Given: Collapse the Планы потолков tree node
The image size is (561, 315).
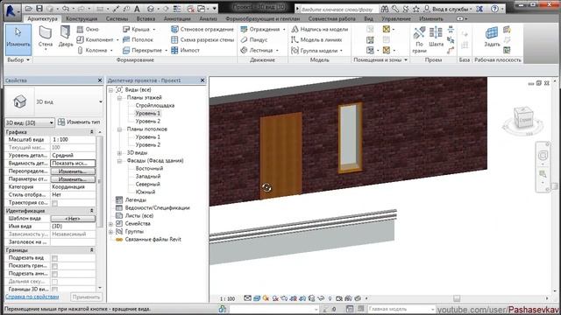Looking at the screenshot, I should click(x=119, y=129).
